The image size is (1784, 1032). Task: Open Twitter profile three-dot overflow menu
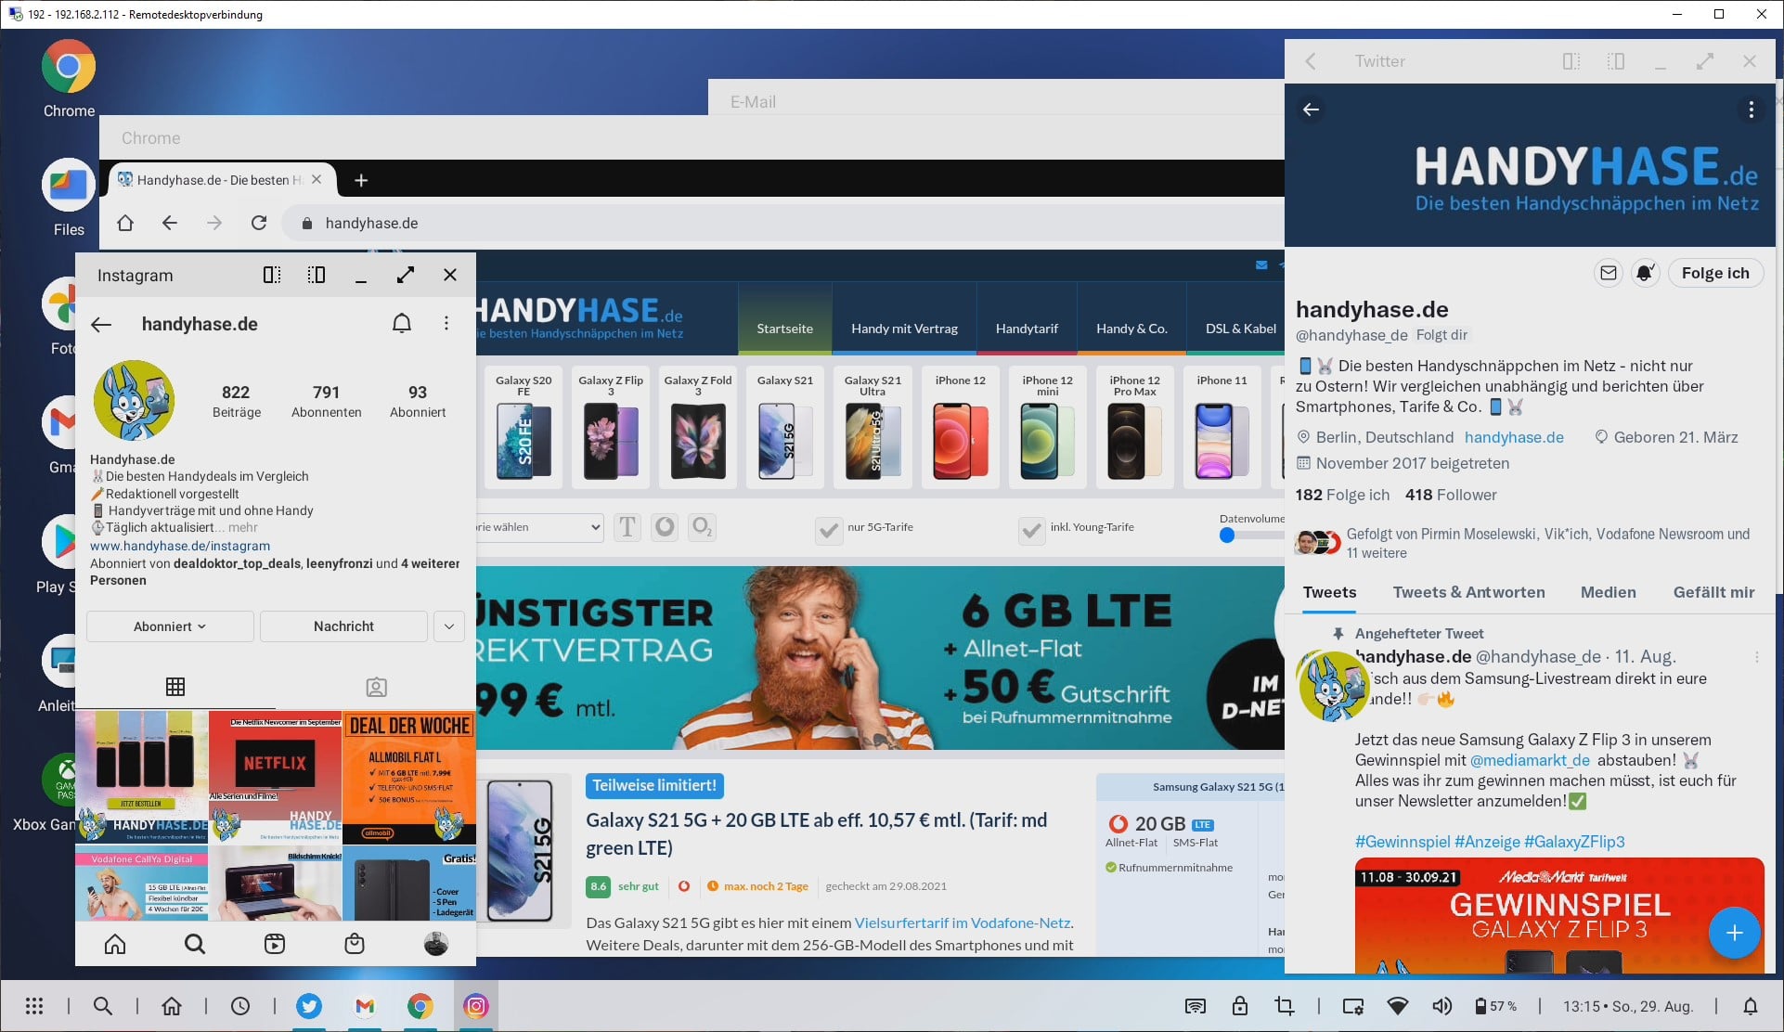point(1752,110)
